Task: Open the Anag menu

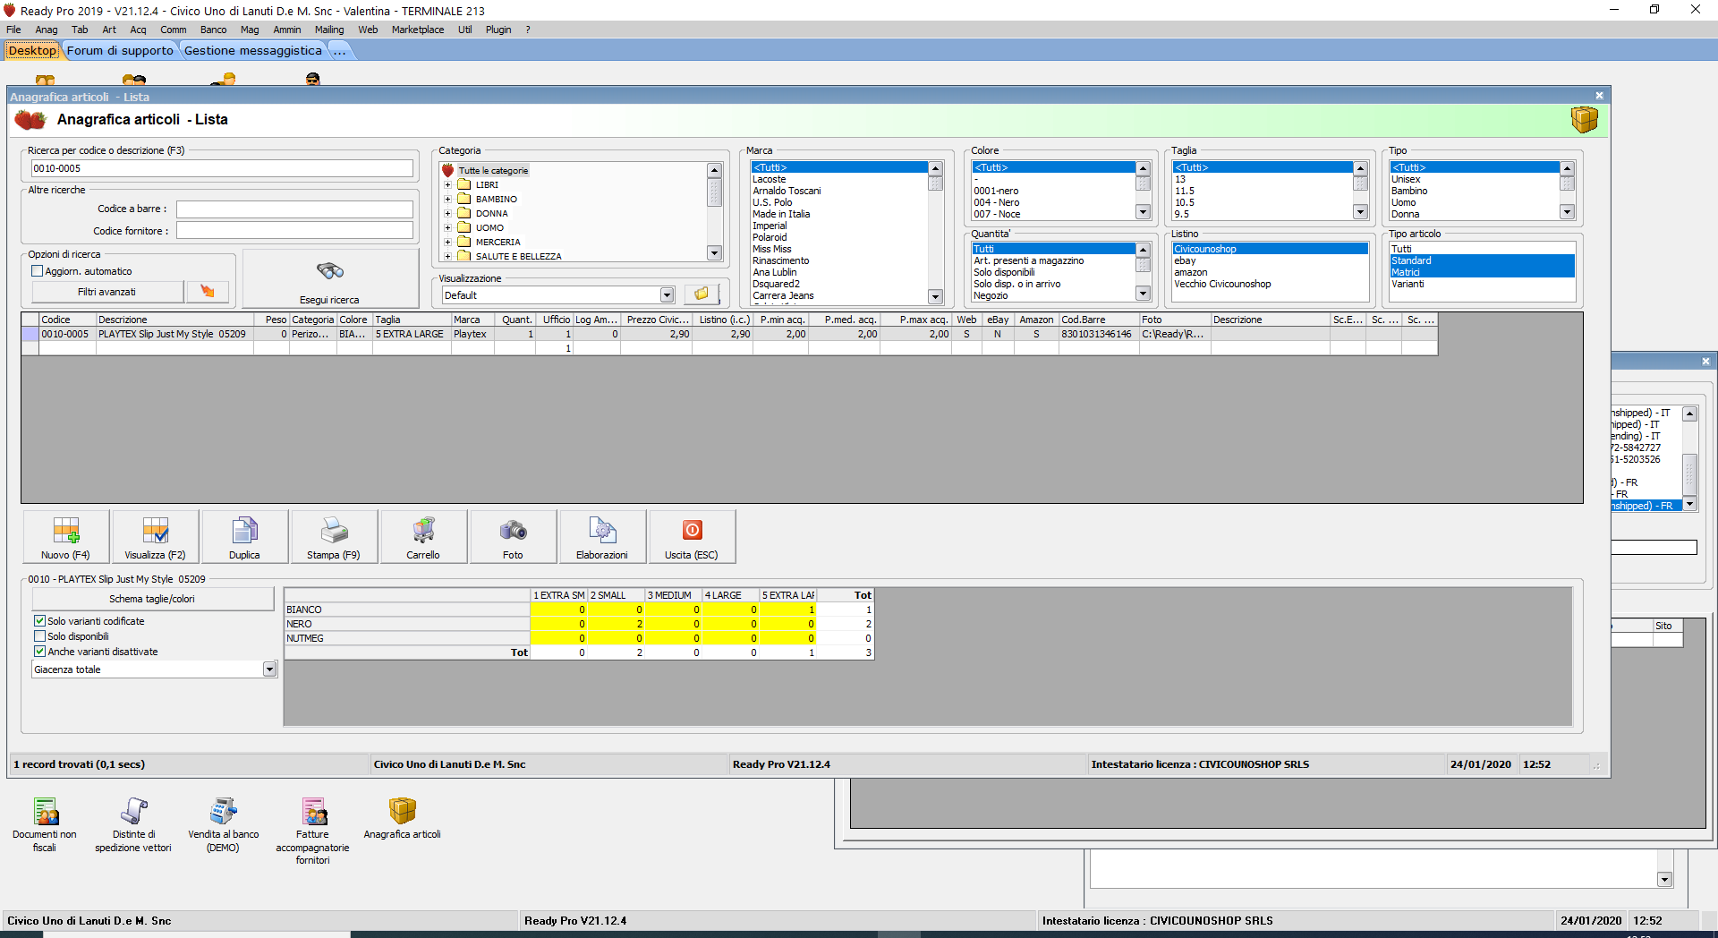Action: pos(46,30)
